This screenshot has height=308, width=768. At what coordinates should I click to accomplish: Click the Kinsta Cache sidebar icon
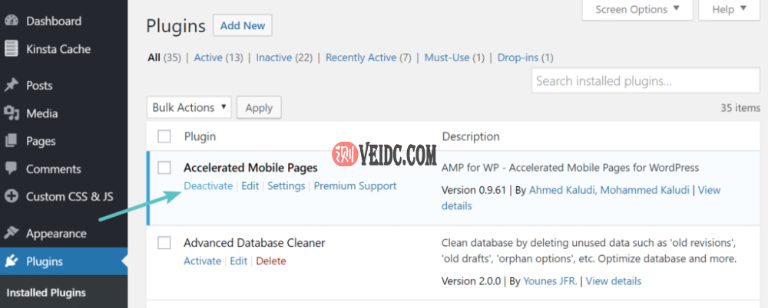12,49
